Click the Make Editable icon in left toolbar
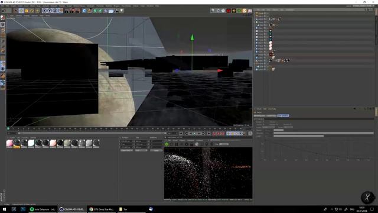Screen dimensions: 378x213 pyautogui.click(x=2, y=18)
